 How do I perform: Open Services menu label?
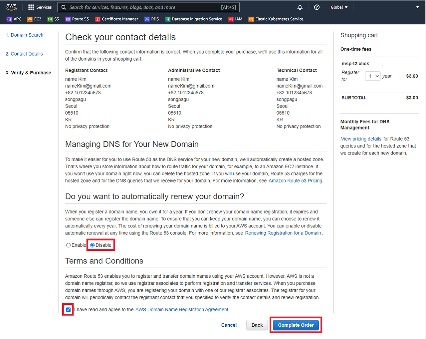44,7
